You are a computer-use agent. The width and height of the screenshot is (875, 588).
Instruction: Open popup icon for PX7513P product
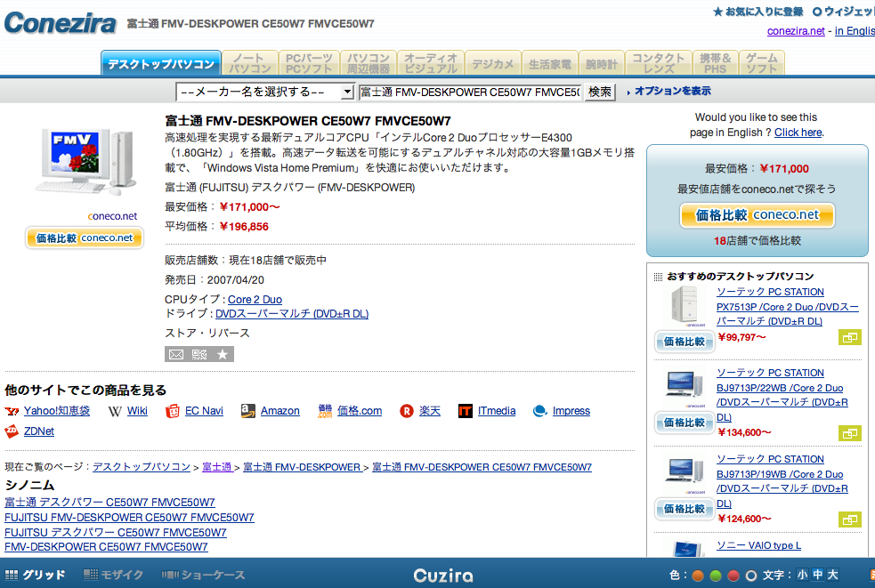click(x=849, y=338)
